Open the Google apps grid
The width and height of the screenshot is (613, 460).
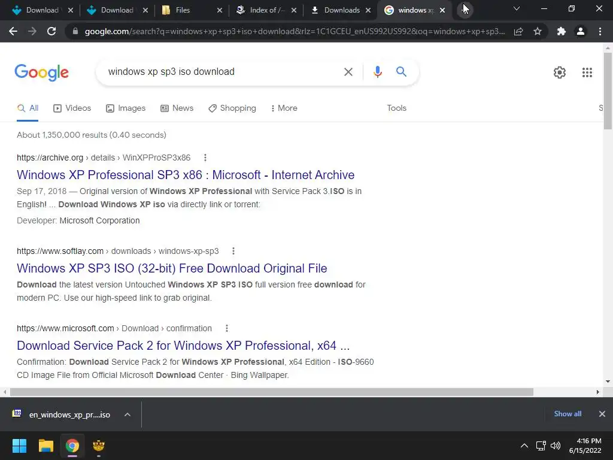pos(587,72)
